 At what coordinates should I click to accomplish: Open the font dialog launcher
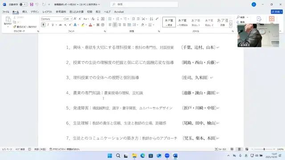(x=105, y=32)
